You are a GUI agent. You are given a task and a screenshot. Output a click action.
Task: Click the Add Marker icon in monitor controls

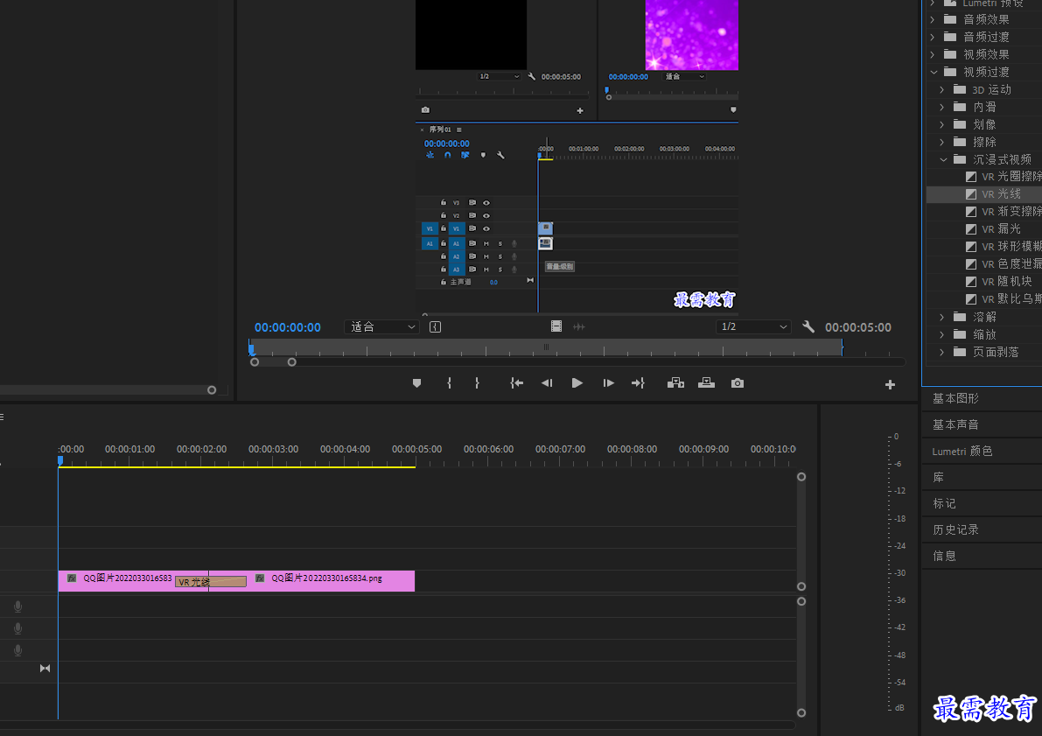click(416, 383)
